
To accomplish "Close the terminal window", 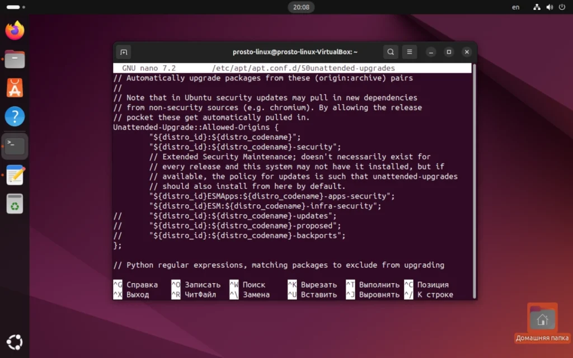I will coord(467,52).
